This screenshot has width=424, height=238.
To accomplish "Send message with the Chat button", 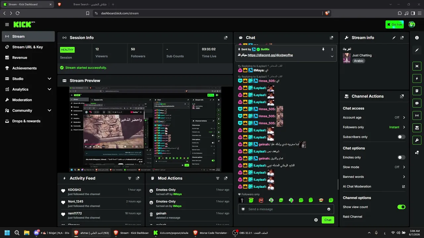I will pyautogui.click(x=328, y=220).
